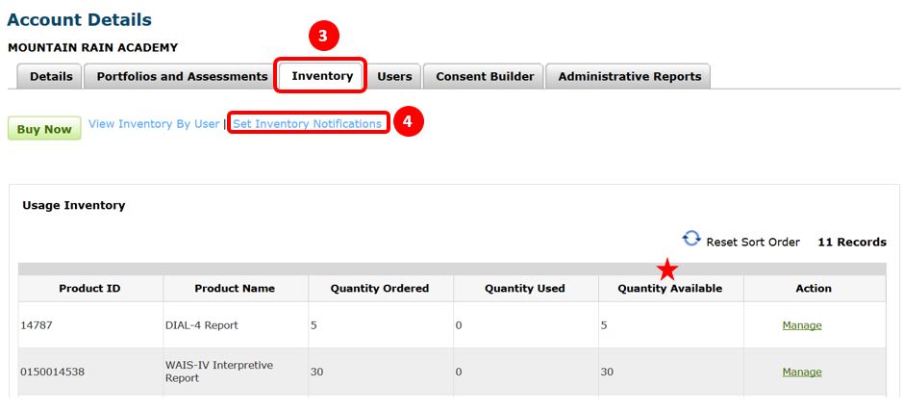Click the red step 4 circle marker

point(409,122)
